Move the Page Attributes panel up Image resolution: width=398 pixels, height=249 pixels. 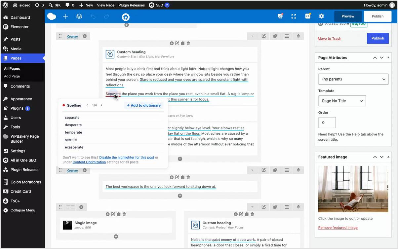pos(375,57)
